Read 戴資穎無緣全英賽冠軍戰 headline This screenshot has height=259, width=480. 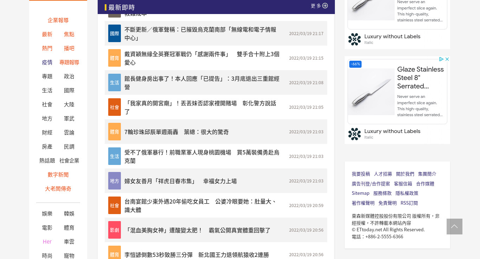pyautogui.click(x=202, y=58)
